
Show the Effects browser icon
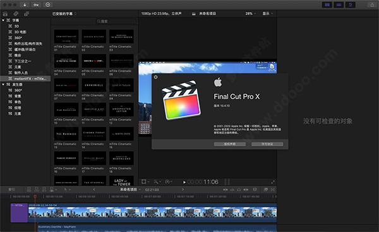tap(266, 190)
